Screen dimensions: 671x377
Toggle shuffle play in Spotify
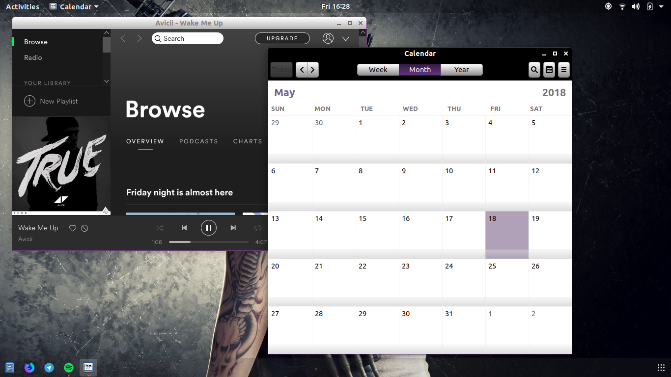[160, 228]
